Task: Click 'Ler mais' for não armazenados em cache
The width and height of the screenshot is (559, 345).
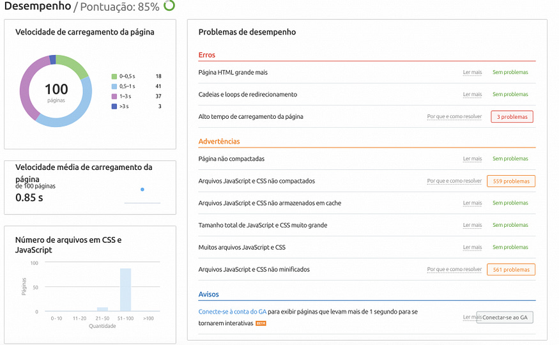Action: coord(472,203)
